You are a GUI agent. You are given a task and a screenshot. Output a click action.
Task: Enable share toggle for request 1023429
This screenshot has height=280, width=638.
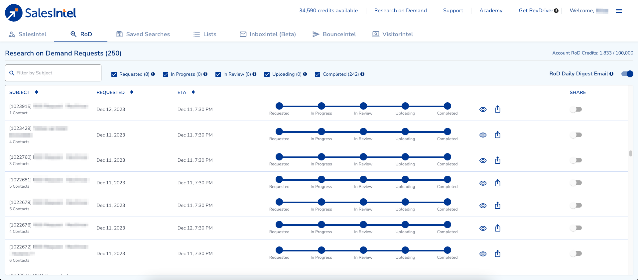coord(576,135)
